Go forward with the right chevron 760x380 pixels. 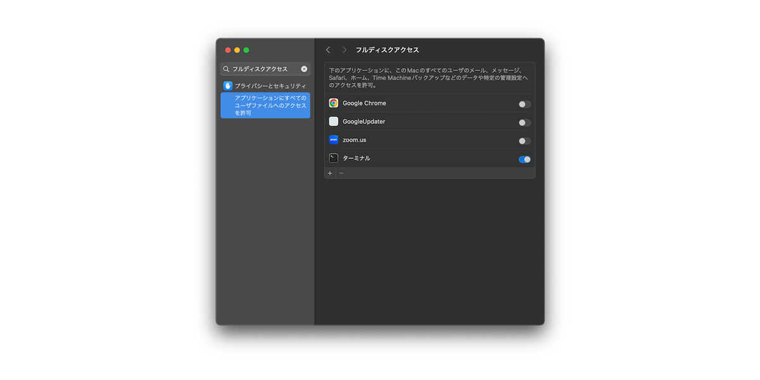point(345,50)
